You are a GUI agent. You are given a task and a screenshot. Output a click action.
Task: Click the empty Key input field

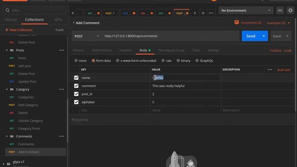115,110
